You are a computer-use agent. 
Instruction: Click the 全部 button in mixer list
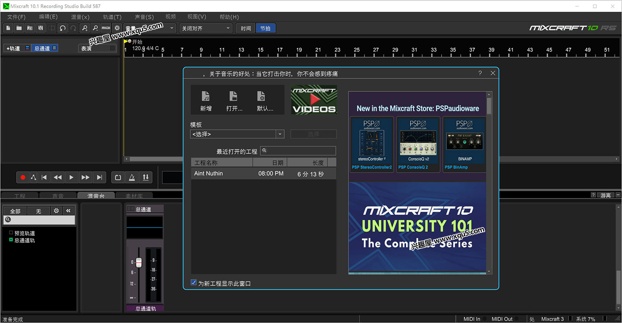point(15,211)
